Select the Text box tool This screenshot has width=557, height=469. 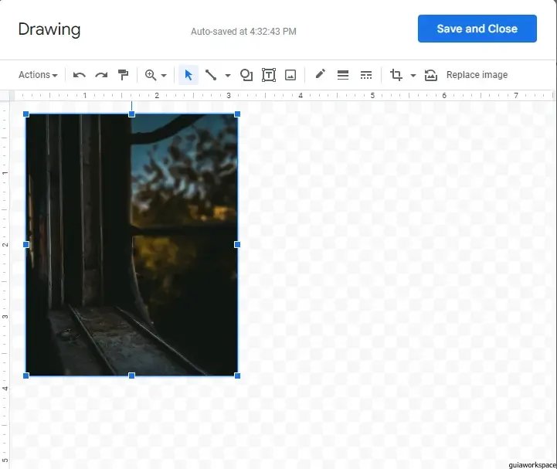[269, 75]
